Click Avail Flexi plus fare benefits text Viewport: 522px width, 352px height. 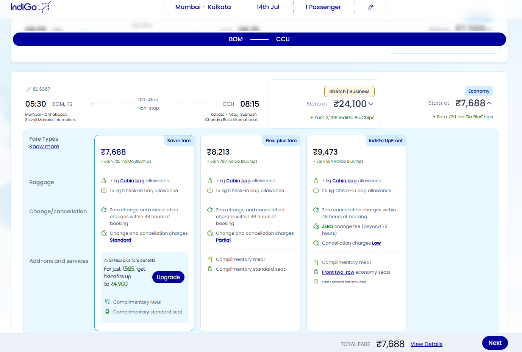pos(130,261)
